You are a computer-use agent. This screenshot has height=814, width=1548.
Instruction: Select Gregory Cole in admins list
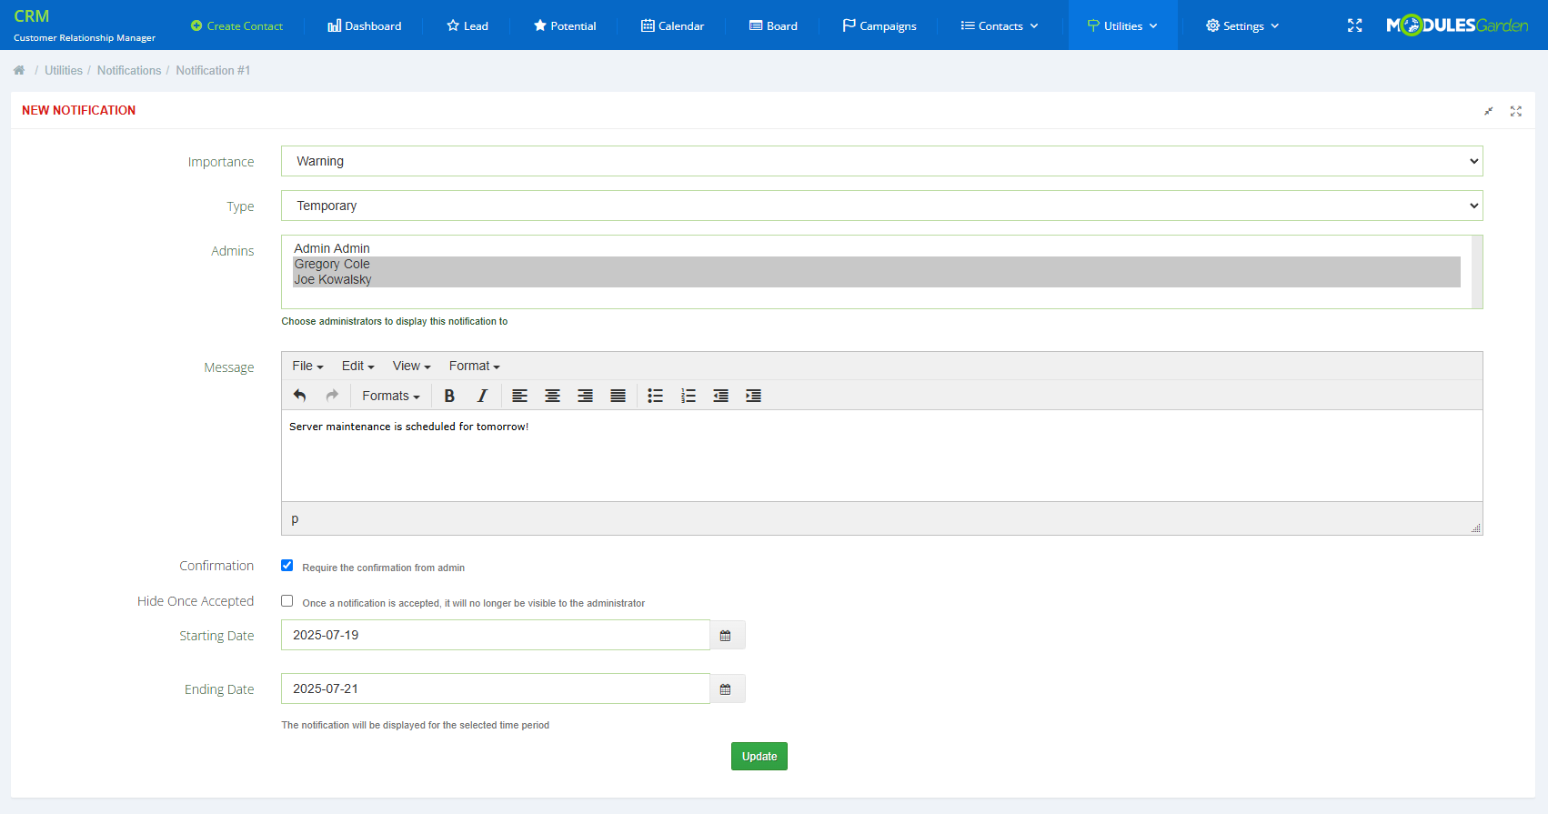click(877, 264)
